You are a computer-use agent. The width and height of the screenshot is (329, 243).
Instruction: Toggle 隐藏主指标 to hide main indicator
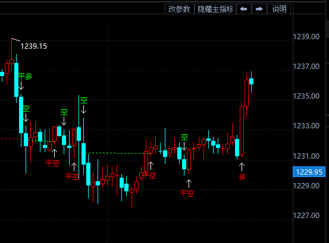[215, 9]
